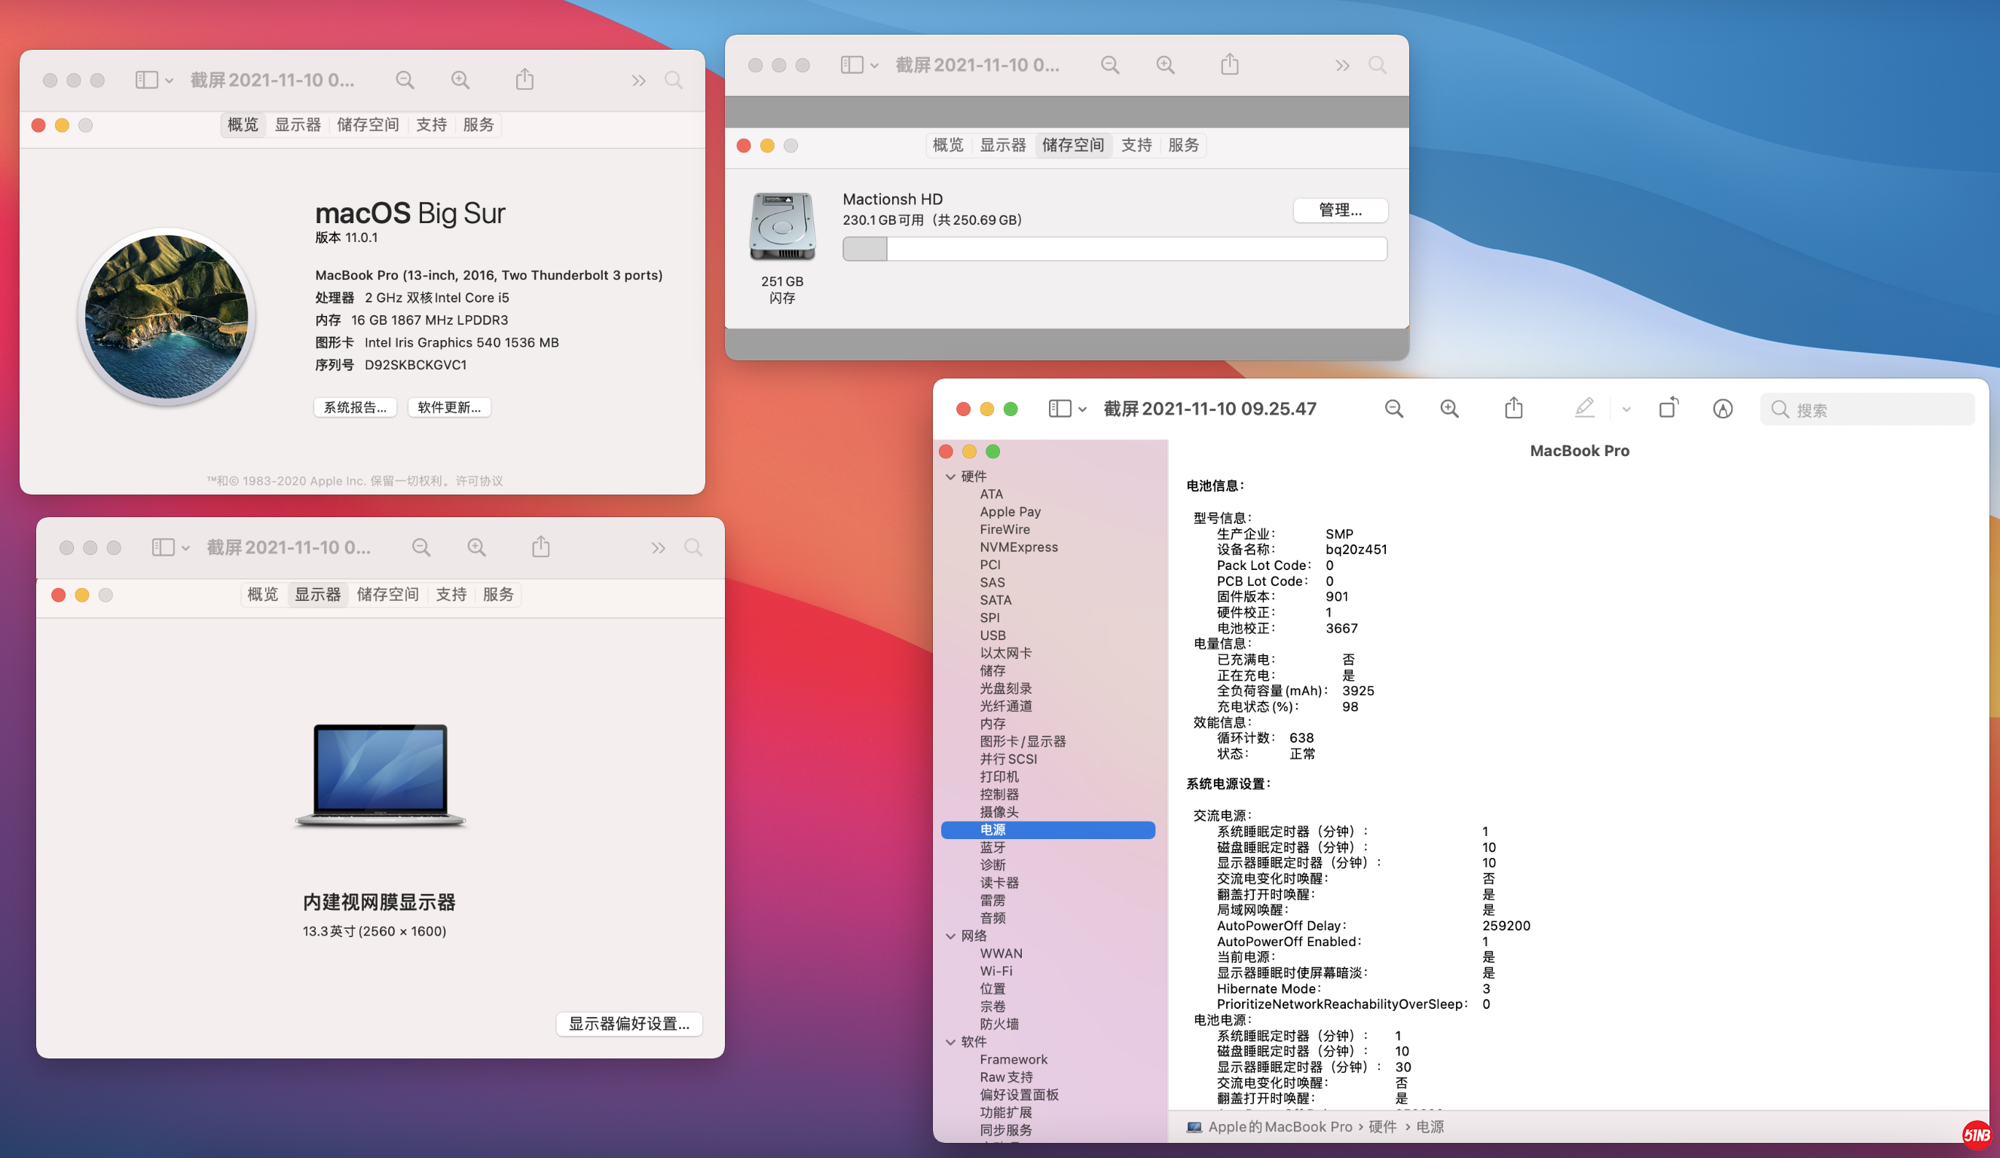Select Wi-Fi under 网络
This screenshot has height=1158, width=2000.
click(996, 971)
